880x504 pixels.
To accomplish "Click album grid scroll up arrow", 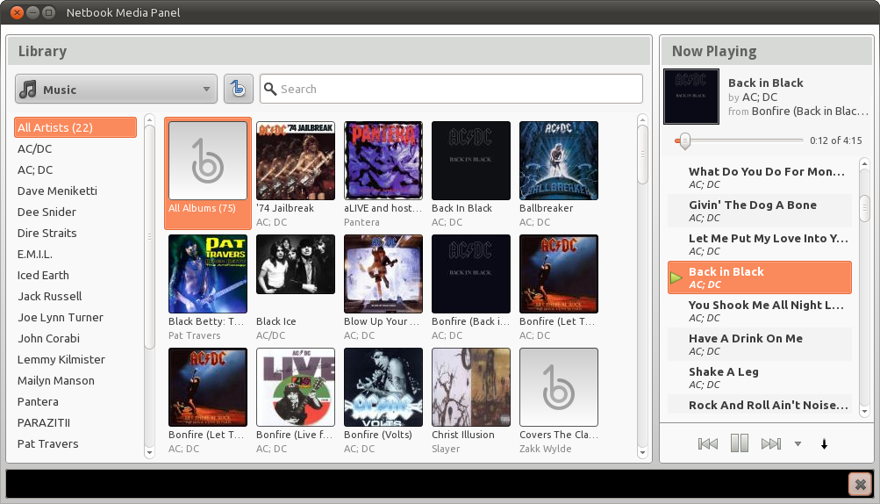I will pos(642,119).
